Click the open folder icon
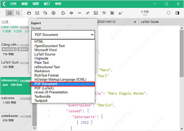The image size is (184, 131). (29, 13)
